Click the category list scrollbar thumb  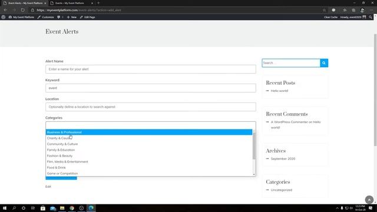coord(254,146)
